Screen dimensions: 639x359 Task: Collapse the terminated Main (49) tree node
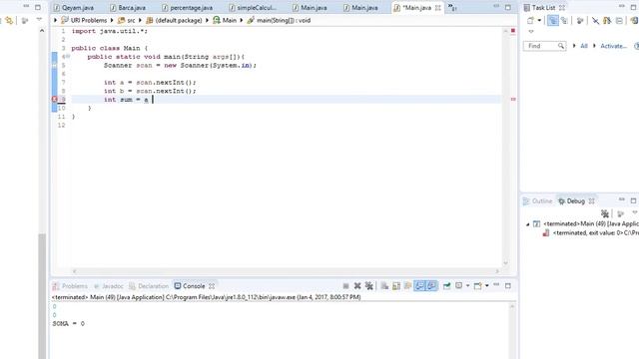pyautogui.click(x=528, y=224)
